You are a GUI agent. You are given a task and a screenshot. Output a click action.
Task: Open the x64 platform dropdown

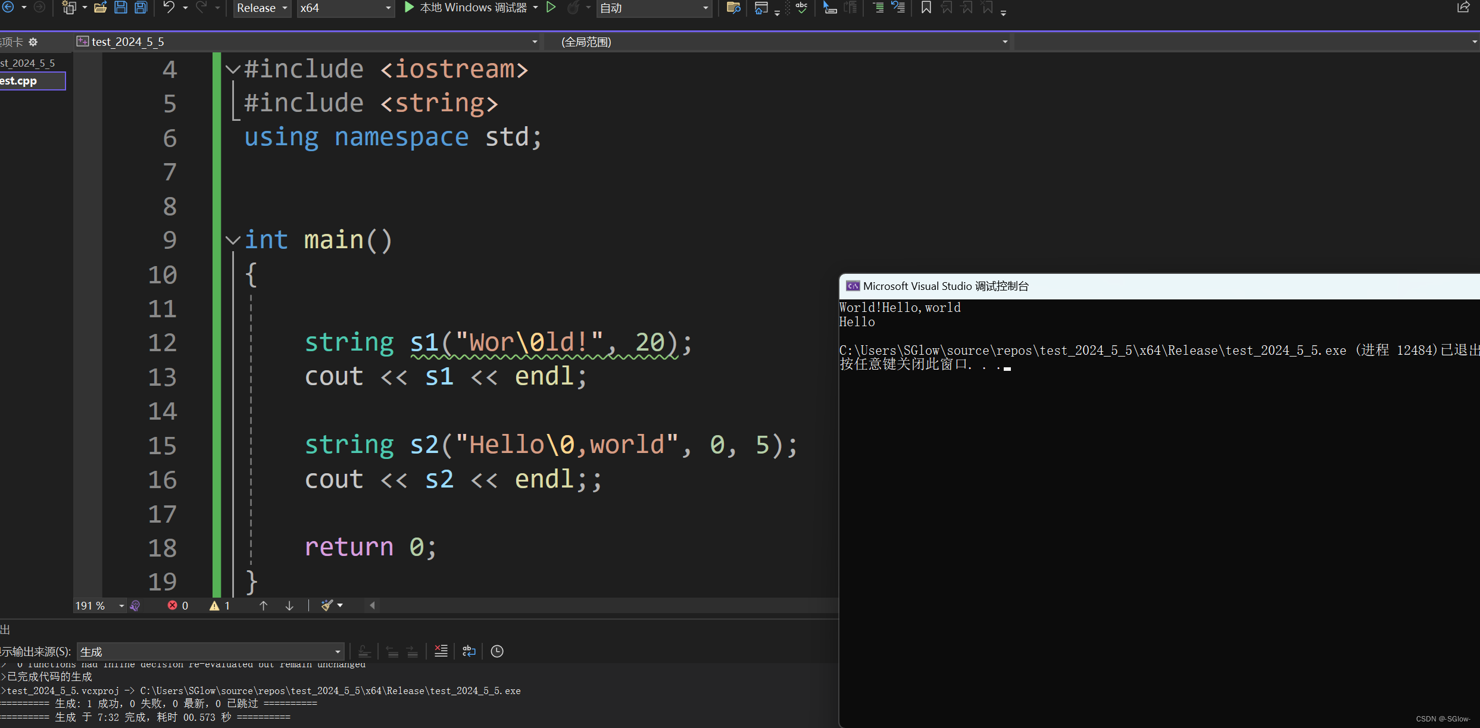click(345, 8)
